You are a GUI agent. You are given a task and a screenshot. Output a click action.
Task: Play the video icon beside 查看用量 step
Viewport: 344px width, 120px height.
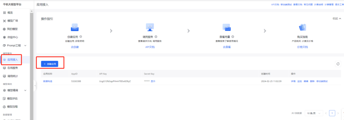[233, 37]
